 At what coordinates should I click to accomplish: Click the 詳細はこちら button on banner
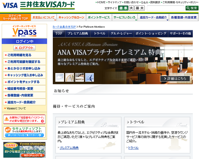175,79
